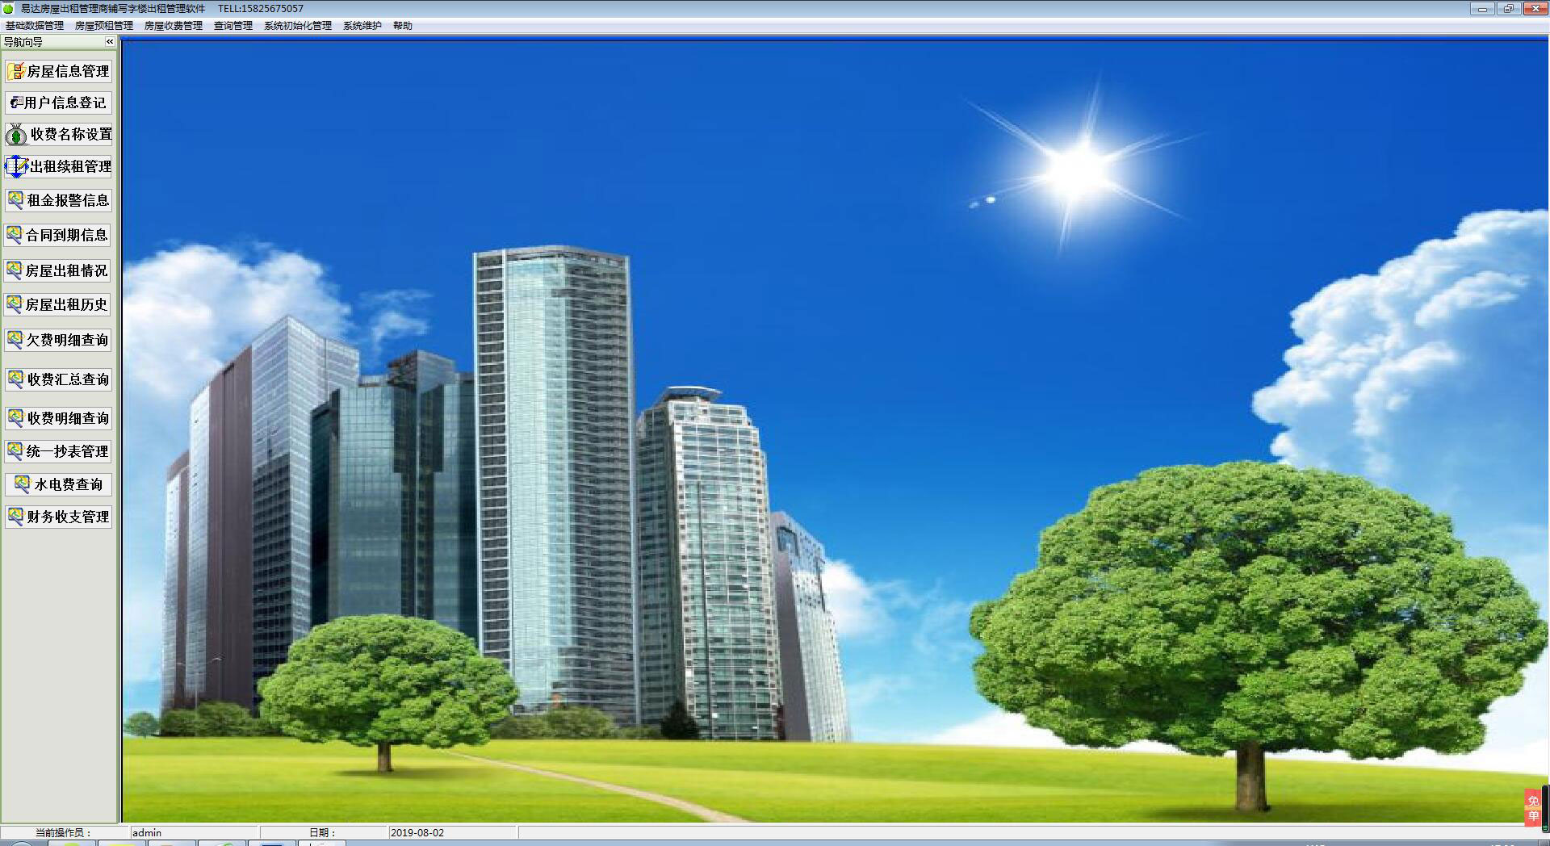Collapse the 导航向导 panel with the chevron

(110, 42)
